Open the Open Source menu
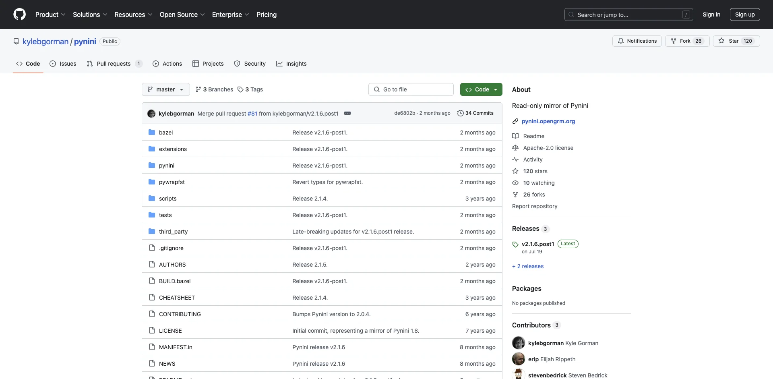This screenshot has height=379, width=773. (182, 14)
